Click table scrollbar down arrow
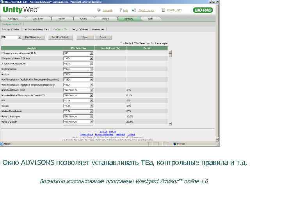 point(170,123)
